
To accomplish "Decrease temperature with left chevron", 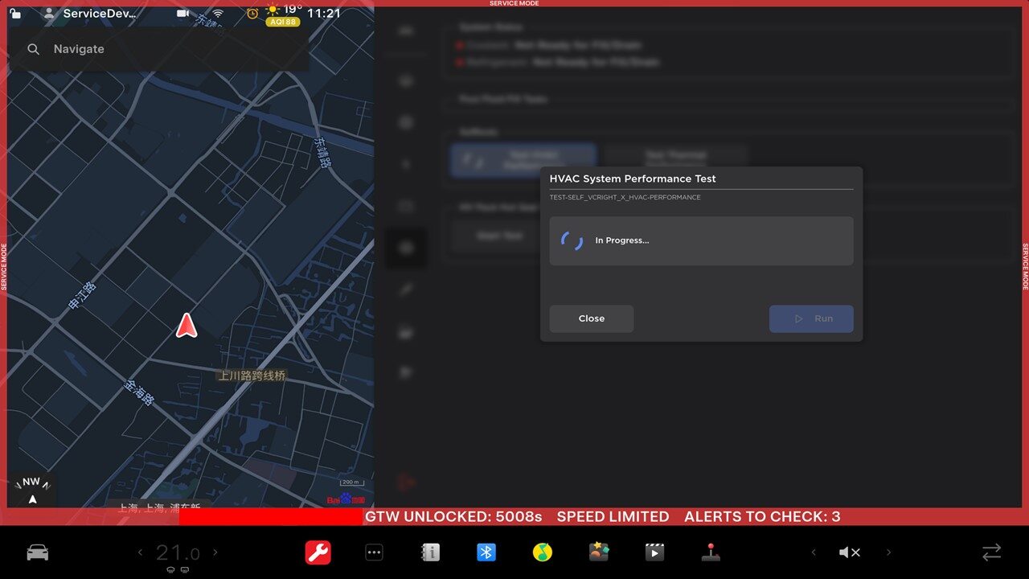I will [x=140, y=552].
